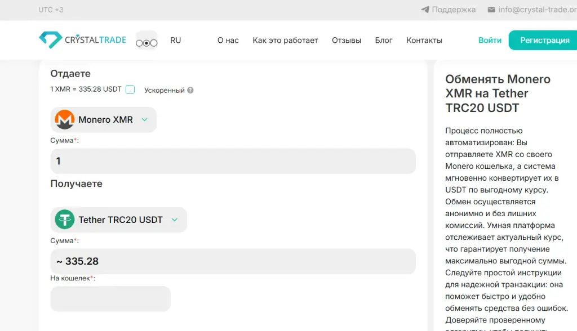Click the 'UTC +3' timezone text
This screenshot has height=331, width=577.
[51, 10]
